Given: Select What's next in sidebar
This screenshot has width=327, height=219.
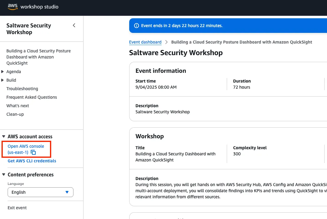Looking at the screenshot, I should click(x=18, y=106).
